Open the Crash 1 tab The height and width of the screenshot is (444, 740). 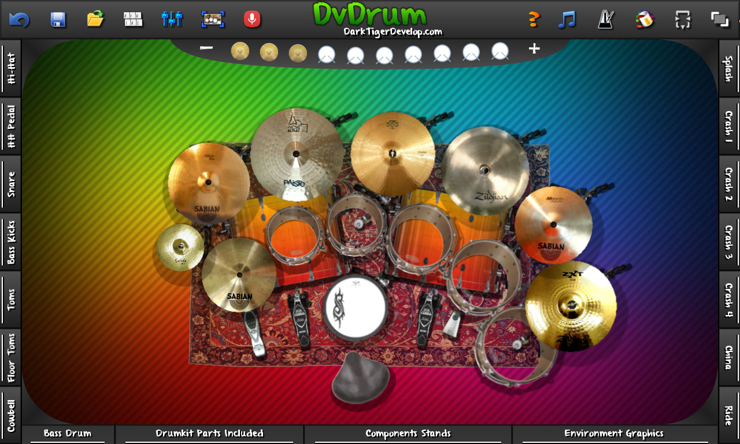(x=729, y=126)
